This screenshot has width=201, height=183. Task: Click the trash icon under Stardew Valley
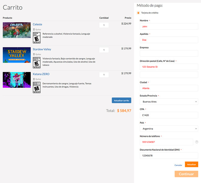click(34, 54)
